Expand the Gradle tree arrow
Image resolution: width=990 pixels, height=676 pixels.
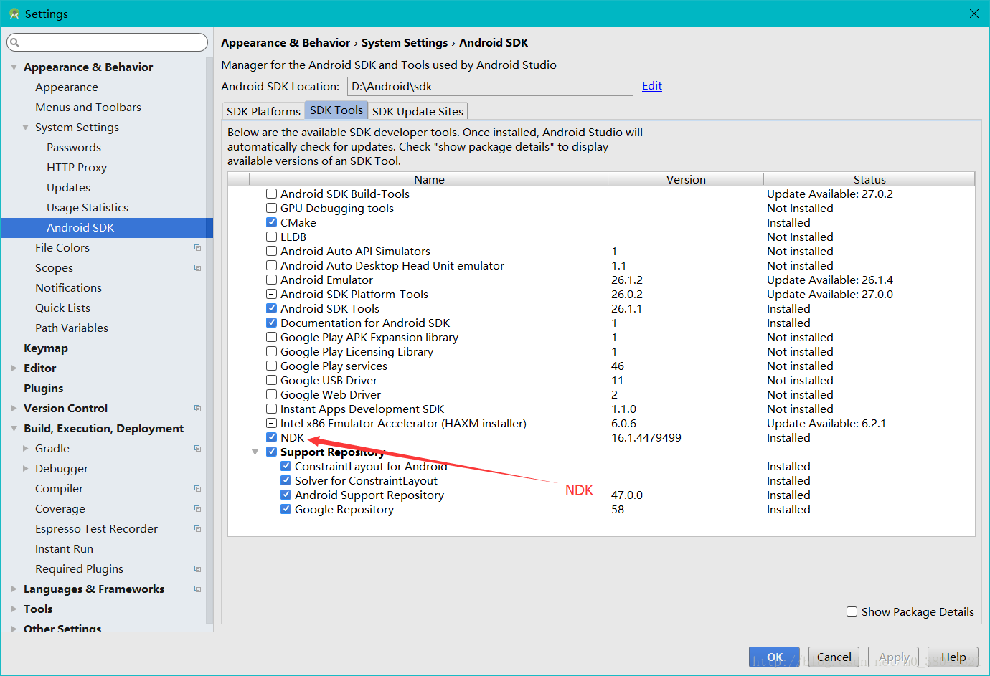click(25, 449)
